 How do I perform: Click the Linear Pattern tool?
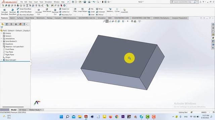tap(83, 10)
